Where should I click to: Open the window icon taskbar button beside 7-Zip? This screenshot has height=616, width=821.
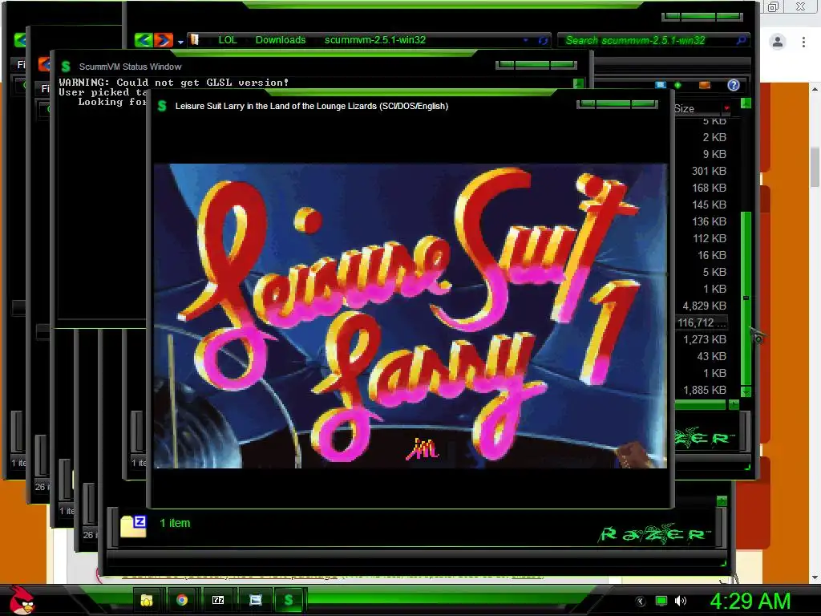(255, 600)
